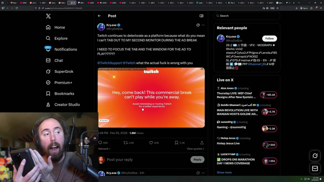Open the list all tabs chevron
Viewport: 324px width, 182px height.
pyautogui.click(x=299, y=3)
